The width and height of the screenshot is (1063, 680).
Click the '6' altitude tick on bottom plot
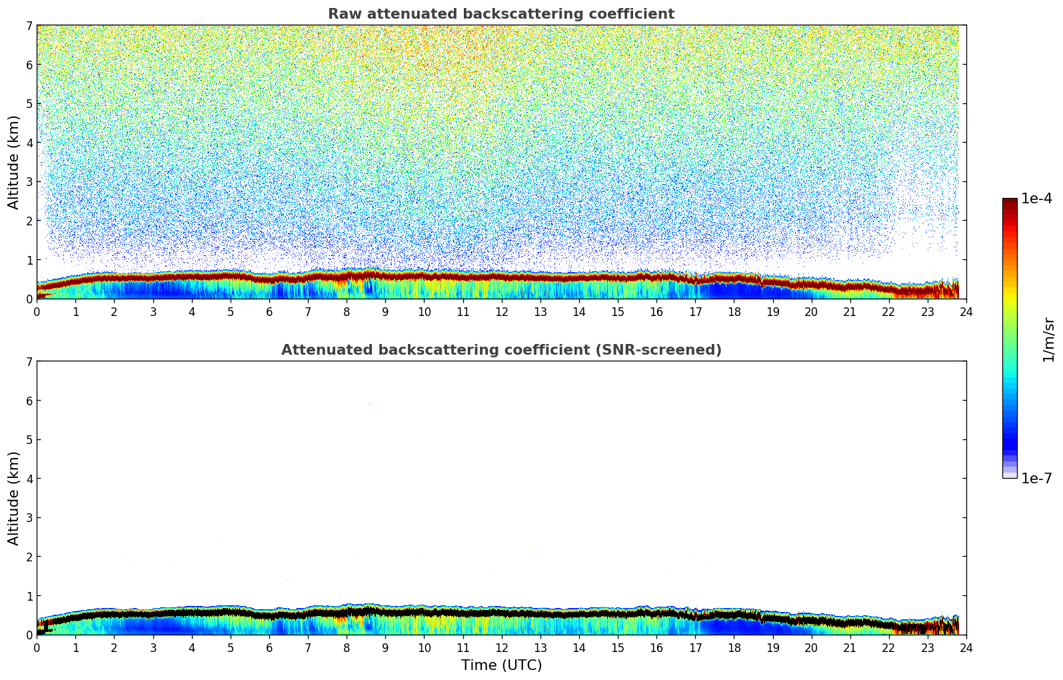pos(29,401)
